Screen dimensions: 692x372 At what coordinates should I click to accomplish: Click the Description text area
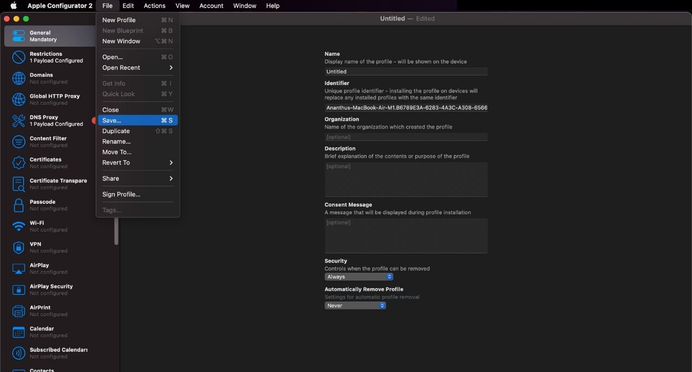pyautogui.click(x=406, y=180)
